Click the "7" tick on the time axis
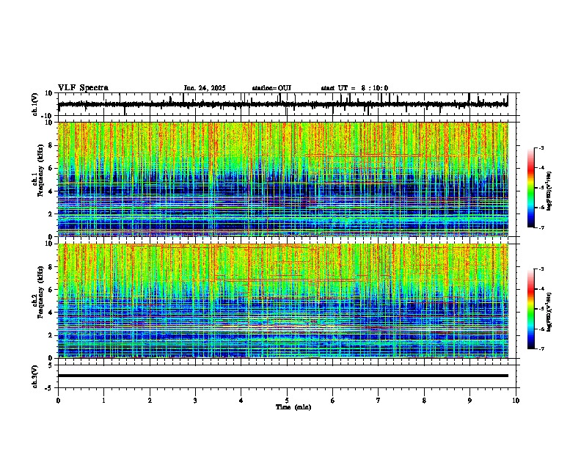The height and width of the screenshot is (449, 581). click(x=379, y=401)
